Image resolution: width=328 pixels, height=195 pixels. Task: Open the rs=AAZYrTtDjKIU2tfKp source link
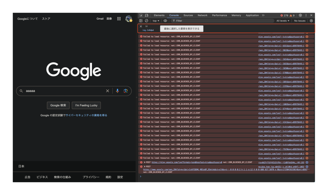[x=281, y=162]
